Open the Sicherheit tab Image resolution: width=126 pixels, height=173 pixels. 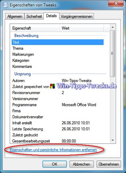click(x=34, y=16)
